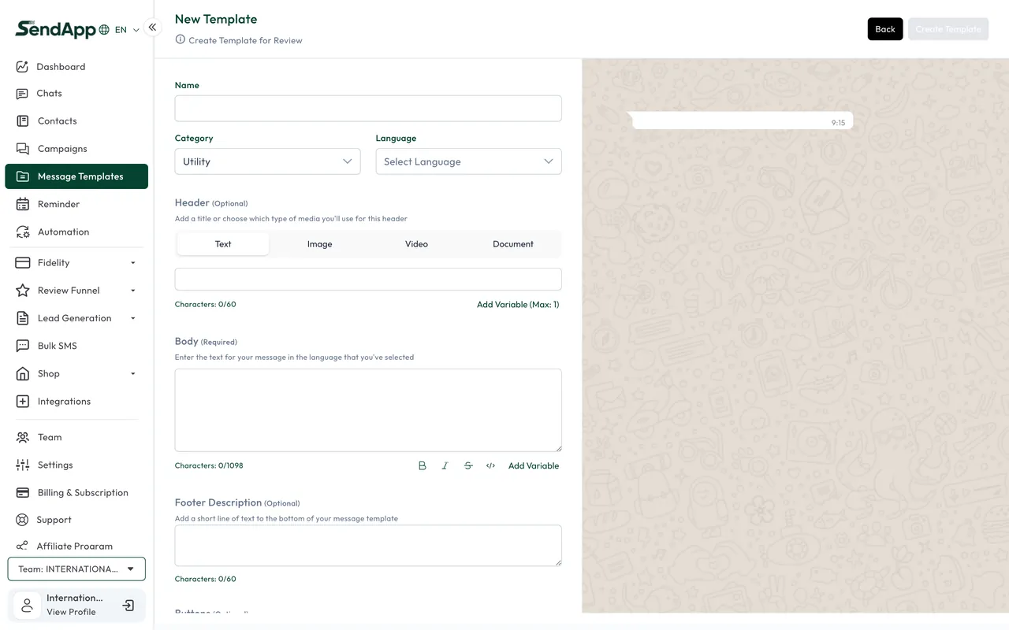
Task: Expand the Review Funnel submenu arrow
Action: (132, 291)
